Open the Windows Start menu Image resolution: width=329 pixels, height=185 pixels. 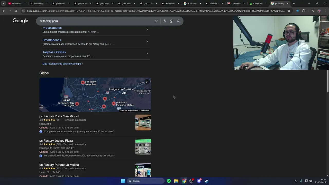click(123, 181)
